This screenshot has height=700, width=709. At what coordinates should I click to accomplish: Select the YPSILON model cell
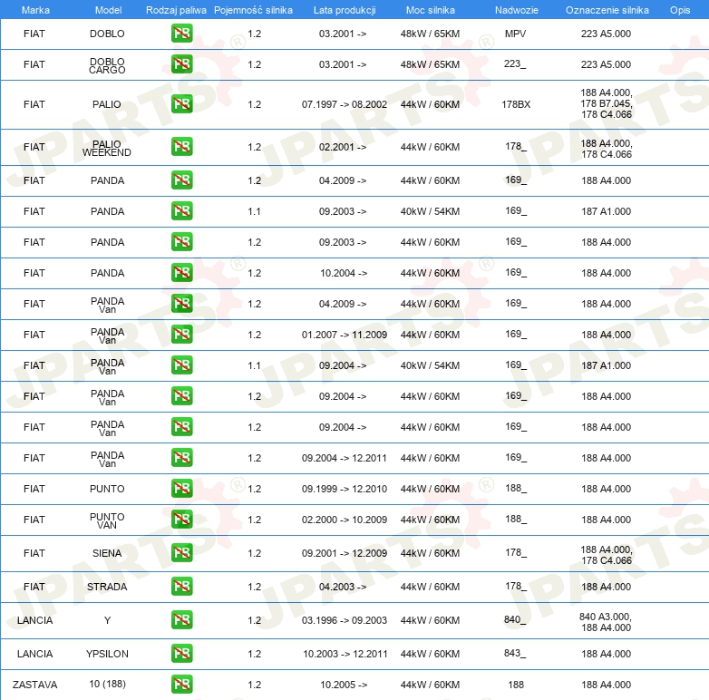[107, 654]
